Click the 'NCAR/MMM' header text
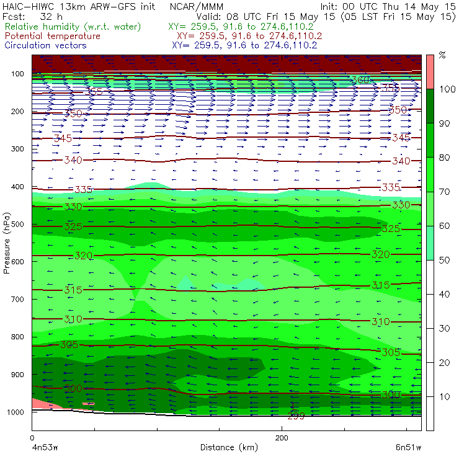 click(x=197, y=6)
